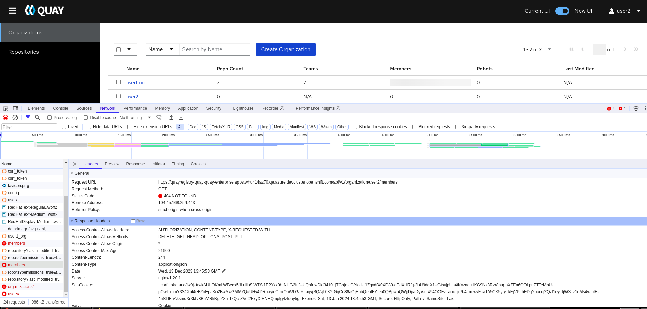This screenshot has width=647, height=309.
Task: Click the user avatar icon
Action: pos(612,11)
